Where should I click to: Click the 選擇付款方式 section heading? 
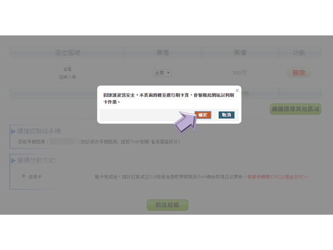coord(37,160)
